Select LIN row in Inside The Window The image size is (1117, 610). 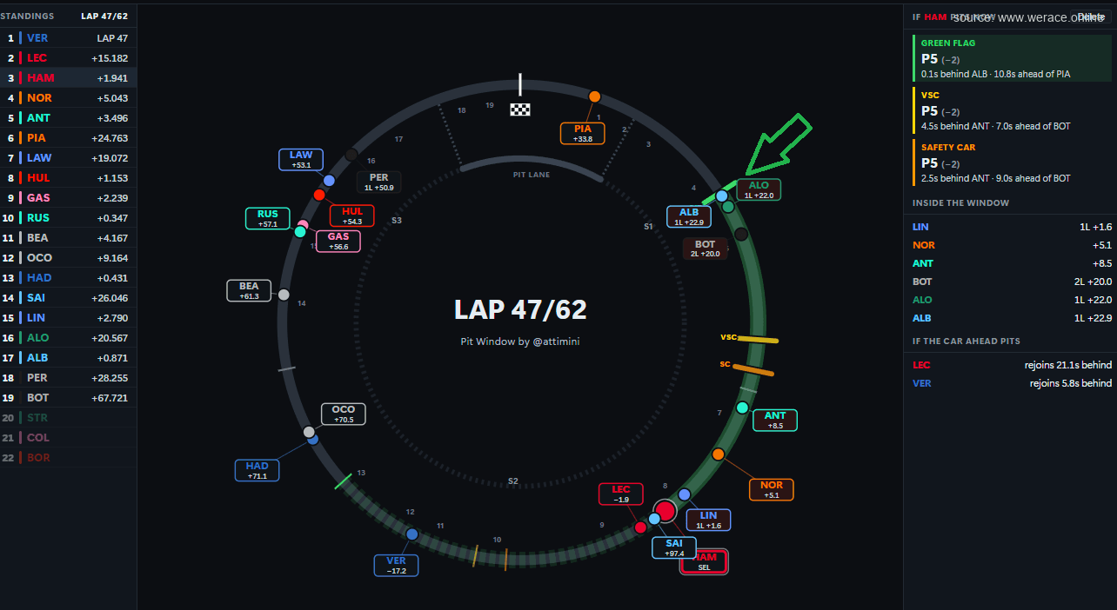(1012, 227)
